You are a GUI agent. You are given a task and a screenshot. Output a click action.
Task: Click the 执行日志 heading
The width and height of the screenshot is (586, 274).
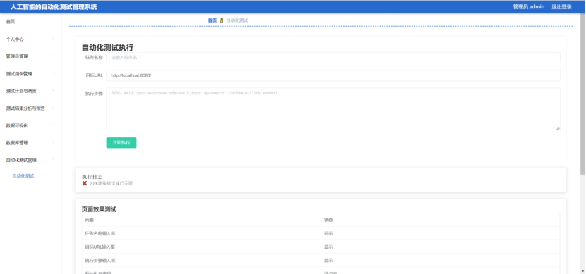coord(92,177)
